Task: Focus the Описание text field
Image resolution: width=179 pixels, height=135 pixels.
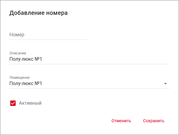Action: coord(89,59)
